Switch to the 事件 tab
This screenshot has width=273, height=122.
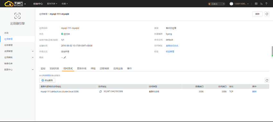[129, 69]
